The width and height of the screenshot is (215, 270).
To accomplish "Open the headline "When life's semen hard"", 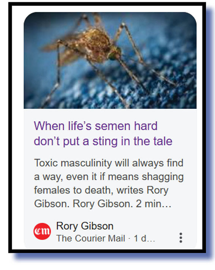I will click(x=96, y=126).
